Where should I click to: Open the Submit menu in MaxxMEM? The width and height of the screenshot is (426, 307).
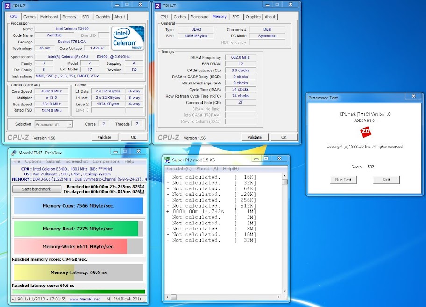click(53, 161)
